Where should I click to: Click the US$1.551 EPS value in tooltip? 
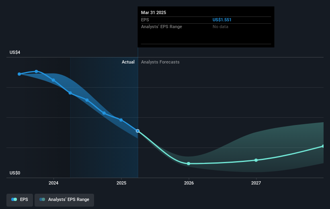[222, 20]
